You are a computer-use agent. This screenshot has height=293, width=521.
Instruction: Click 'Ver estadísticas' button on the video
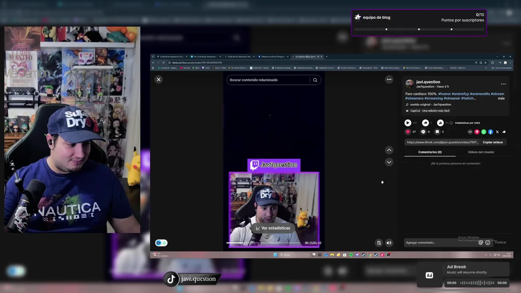[273, 228]
